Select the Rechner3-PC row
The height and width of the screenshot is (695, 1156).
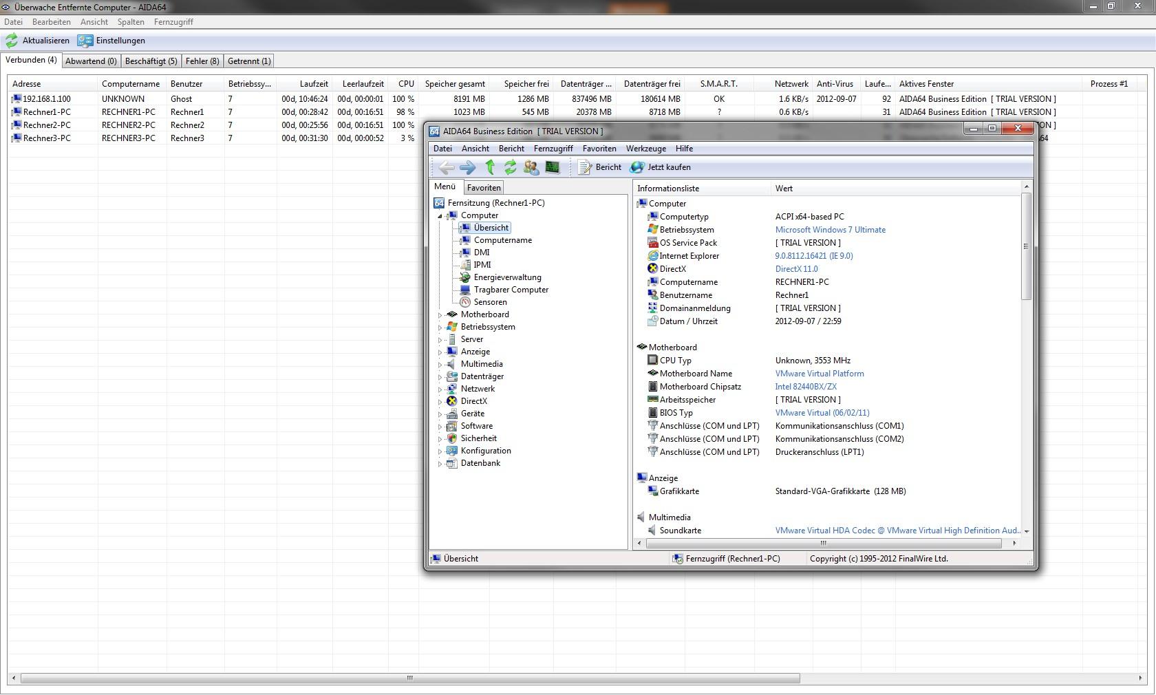47,138
